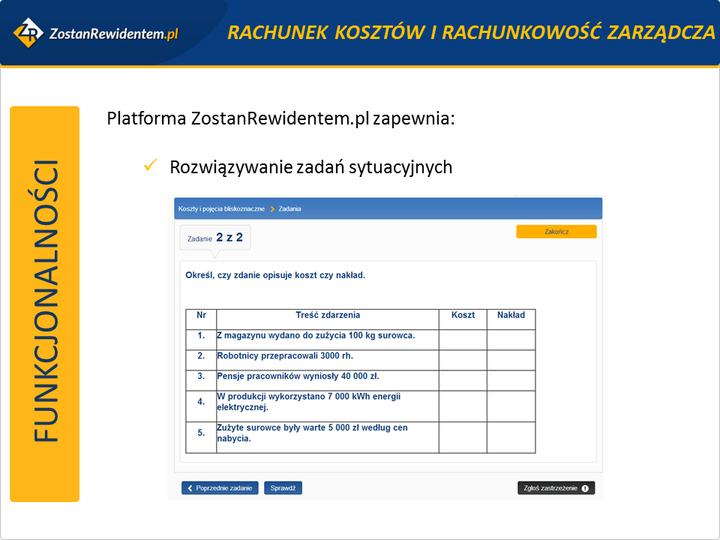Click the Rachunek kosztów i rachunkowość zarządcza title
The image size is (720, 540).
(x=471, y=32)
